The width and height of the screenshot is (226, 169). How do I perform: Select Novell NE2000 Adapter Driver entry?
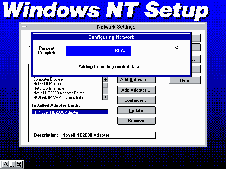point(67,93)
